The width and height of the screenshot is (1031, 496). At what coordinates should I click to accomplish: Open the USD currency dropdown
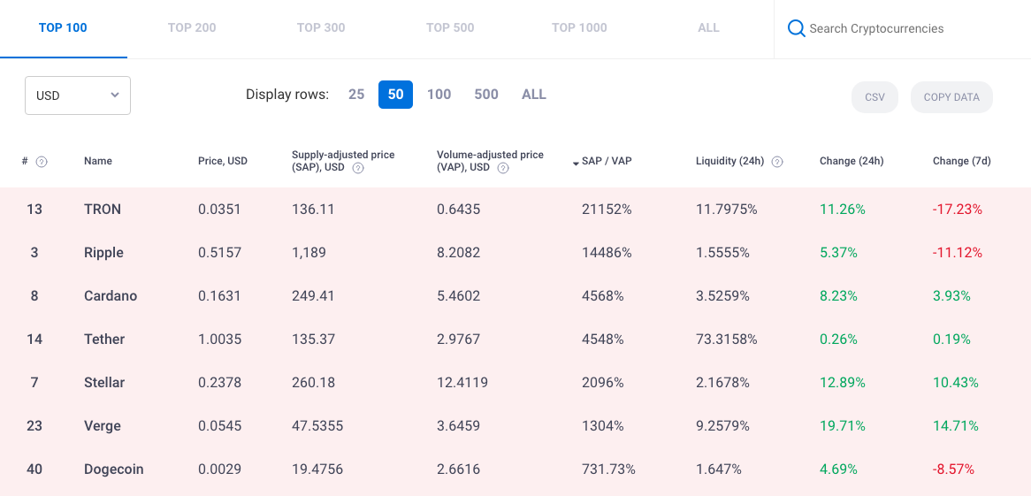(x=78, y=95)
